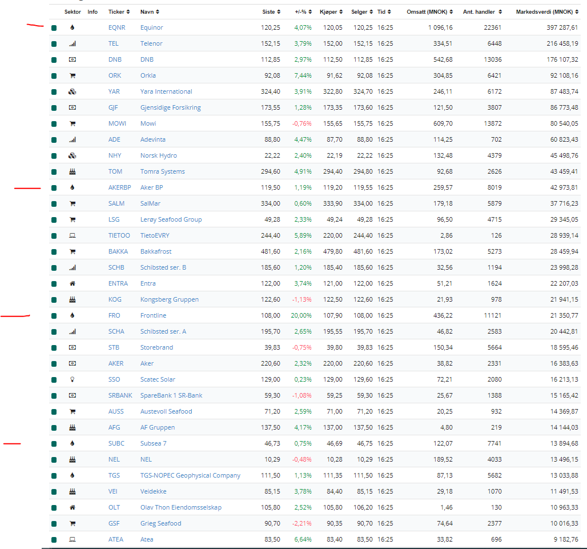Sort the table by +/-% column

[x=303, y=11]
